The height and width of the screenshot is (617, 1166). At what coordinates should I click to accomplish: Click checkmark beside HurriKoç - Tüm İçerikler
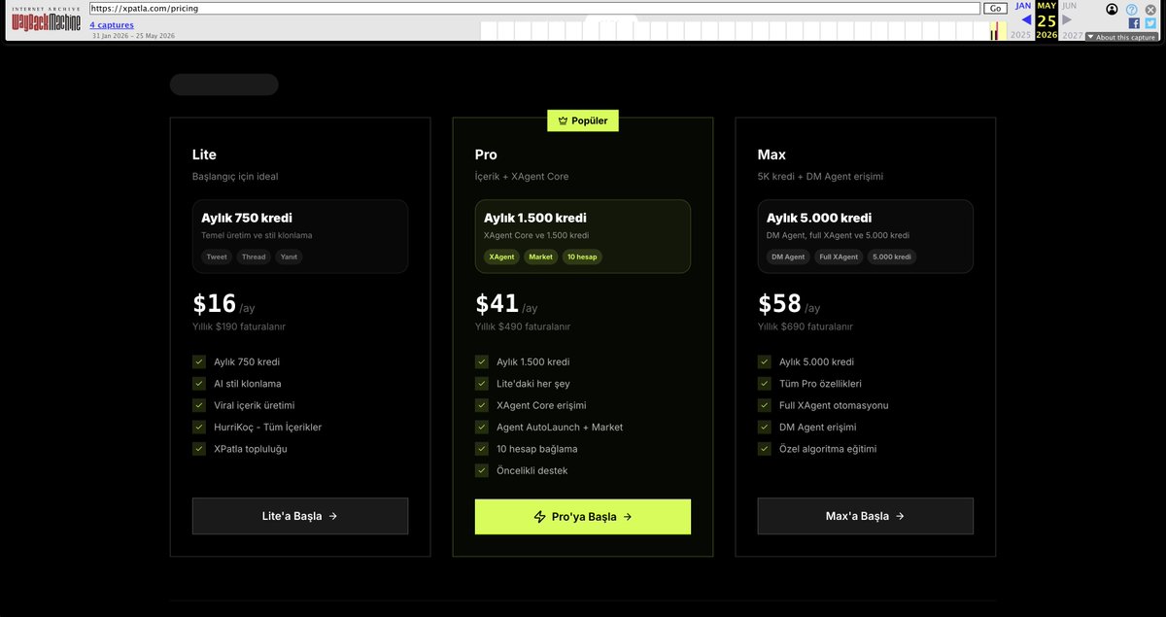pyautogui.click(x=199, y=427)
